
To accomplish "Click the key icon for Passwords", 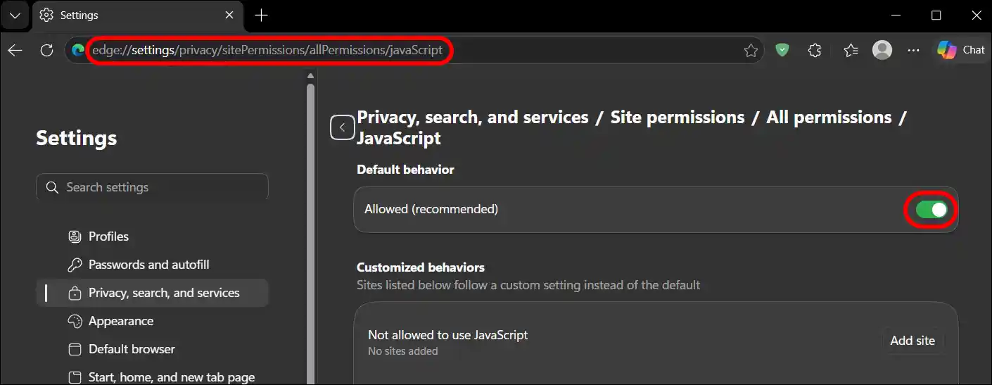I will click(x=75, y=265).
